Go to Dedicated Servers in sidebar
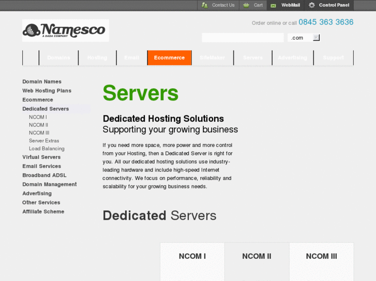The height and width of the screenshot is (281, 376). point(46,109)
